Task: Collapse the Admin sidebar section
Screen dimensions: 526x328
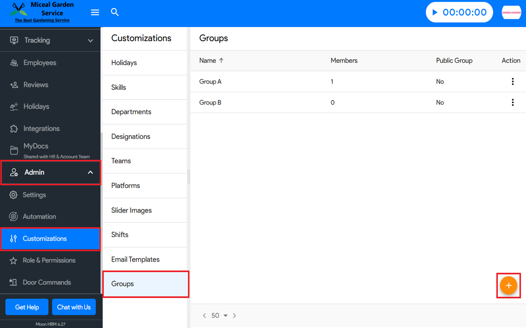Action: pos(90,172)
